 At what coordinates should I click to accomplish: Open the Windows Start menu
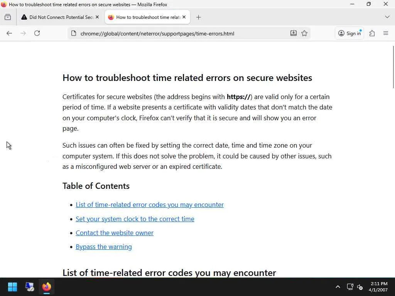(x=12, y=287)
